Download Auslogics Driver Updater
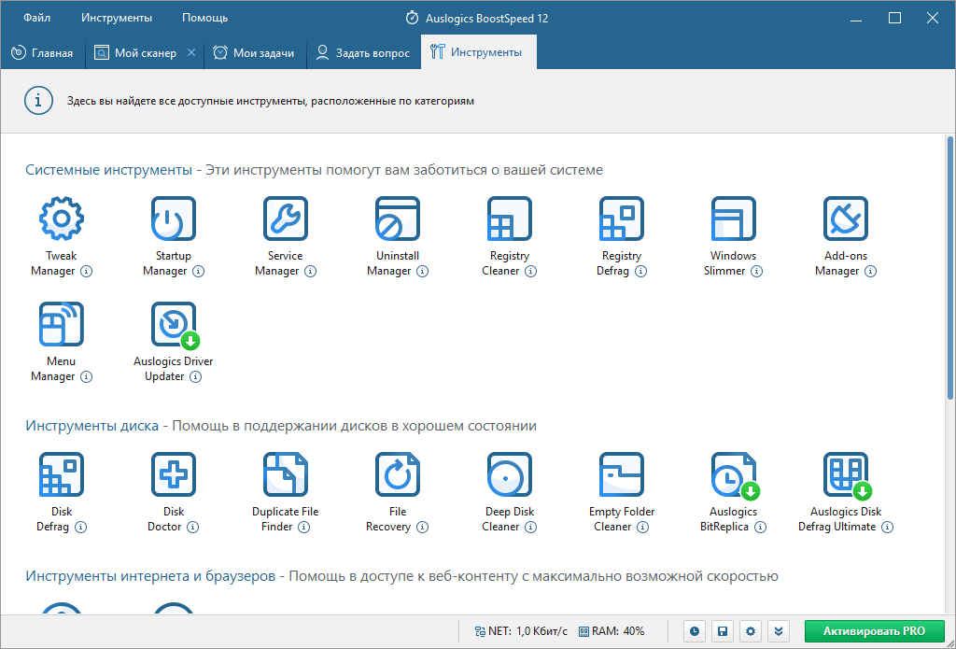The image size is (956, 649). click(x=173, y=324)
